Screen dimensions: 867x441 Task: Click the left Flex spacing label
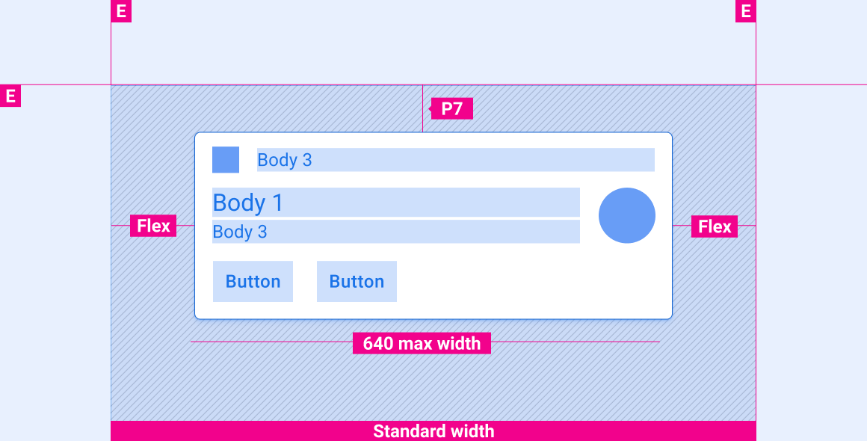click(153, 226)
